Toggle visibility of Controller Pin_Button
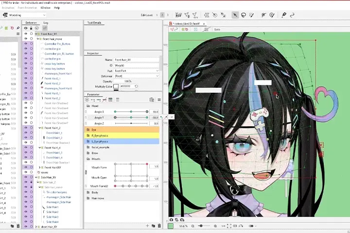Image resolution: width=350 pixels, height=233 pixels. tap(26, 44)
